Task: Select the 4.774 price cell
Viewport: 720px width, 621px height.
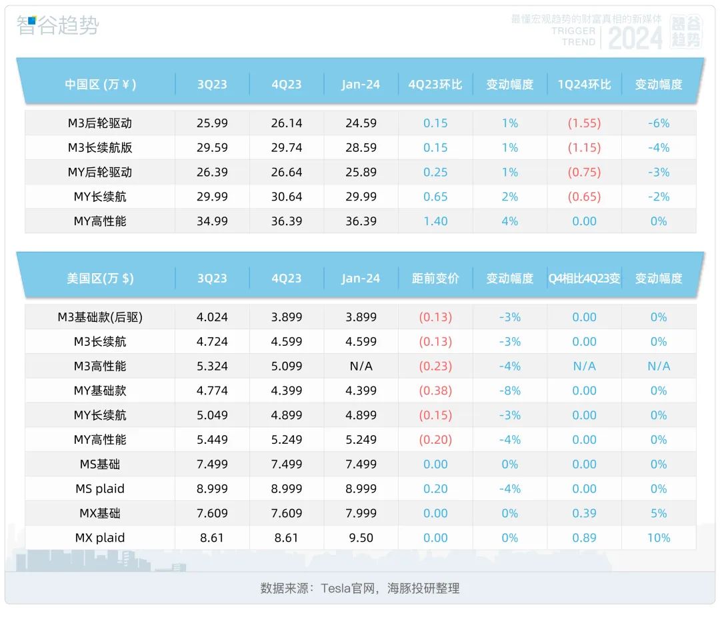Action: [x=212, y=390]
